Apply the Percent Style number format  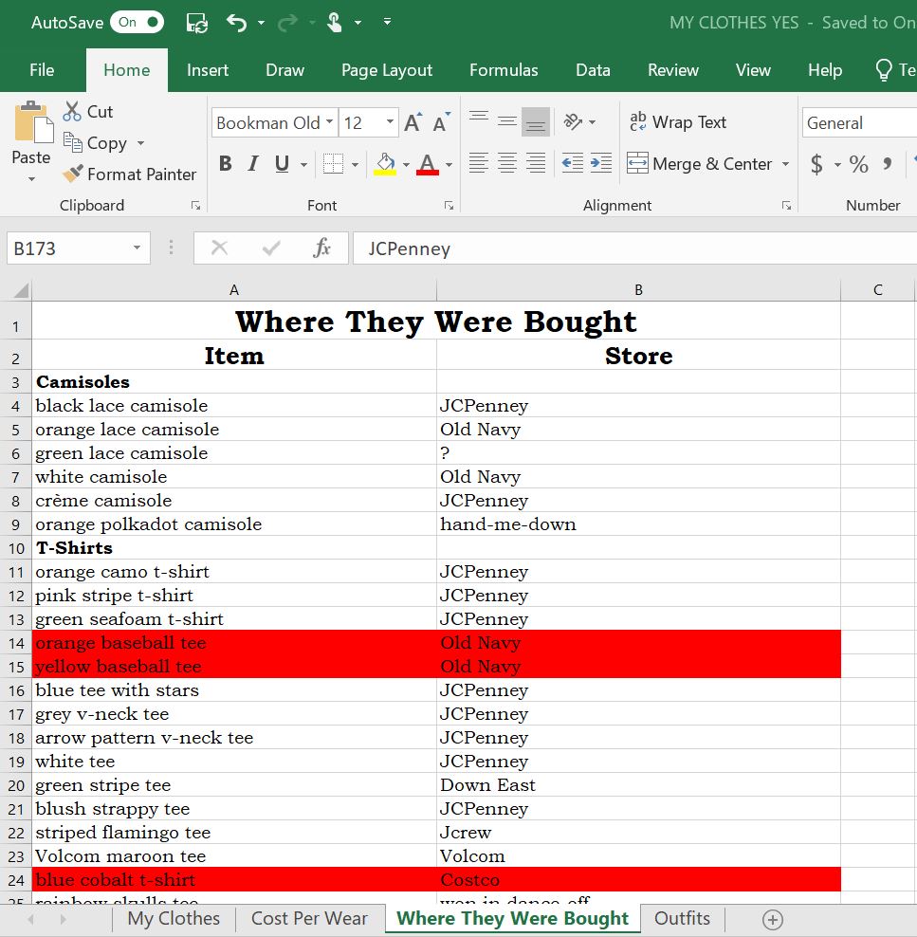(x=858, y=163)
